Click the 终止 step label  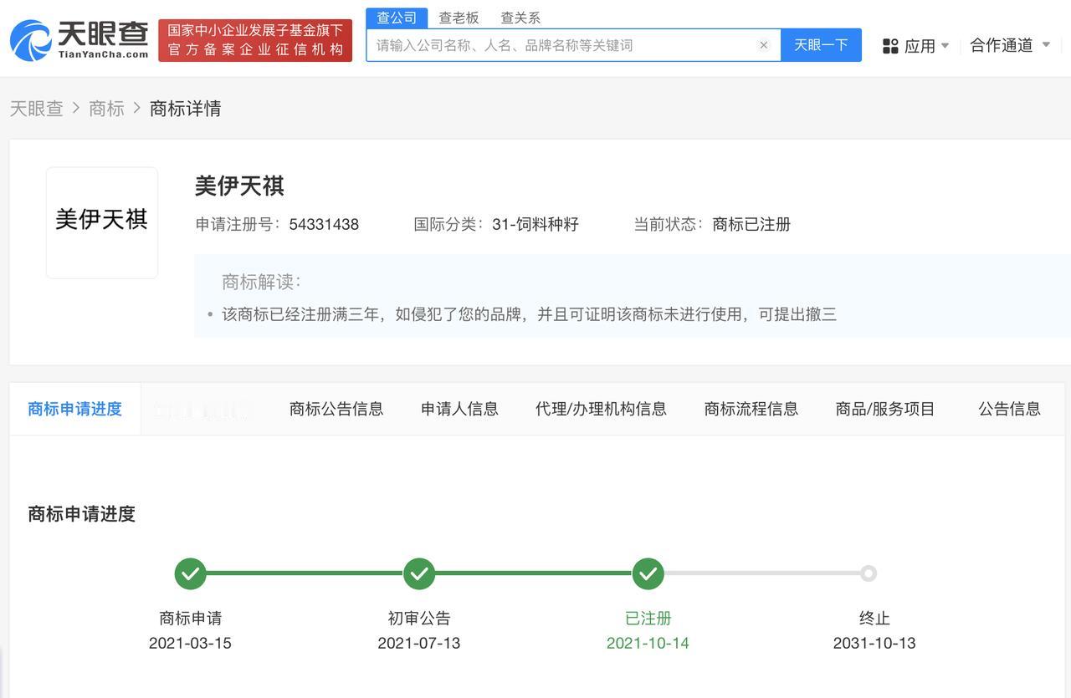874,619
